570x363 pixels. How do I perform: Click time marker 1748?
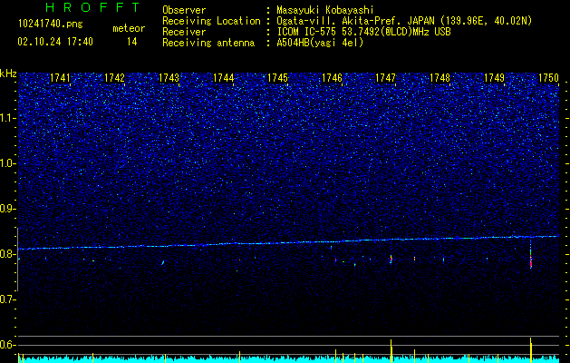[x=440, y=78]
